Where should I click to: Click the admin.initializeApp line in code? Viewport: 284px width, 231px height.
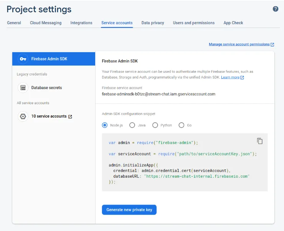pyautogui.click(x=133, y=165)
